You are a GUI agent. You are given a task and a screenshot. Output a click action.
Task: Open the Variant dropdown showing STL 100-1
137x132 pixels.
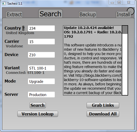[41, 68]
